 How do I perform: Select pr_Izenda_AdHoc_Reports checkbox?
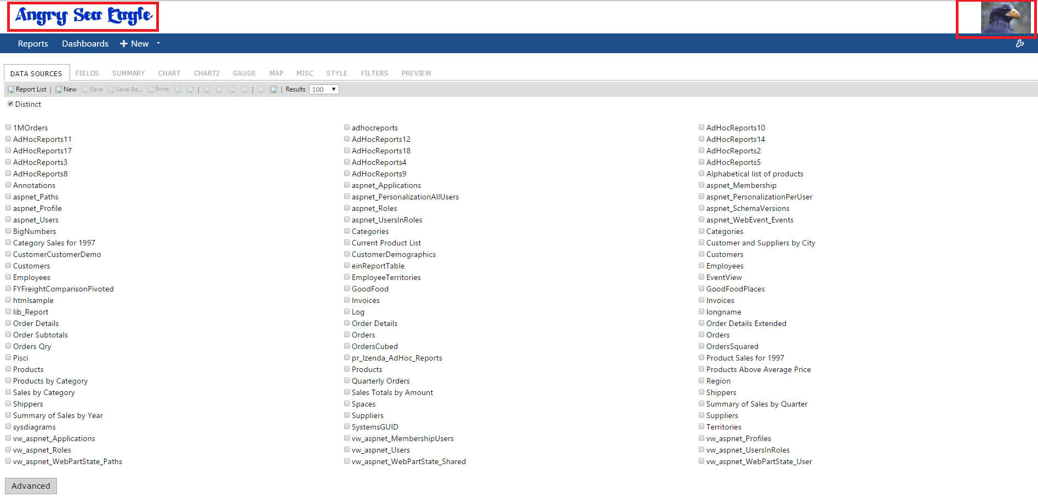[x=347, y=357]
